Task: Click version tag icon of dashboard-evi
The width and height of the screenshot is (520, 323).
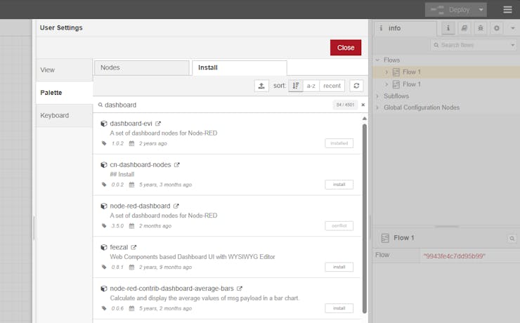Action: click(104, 143)
